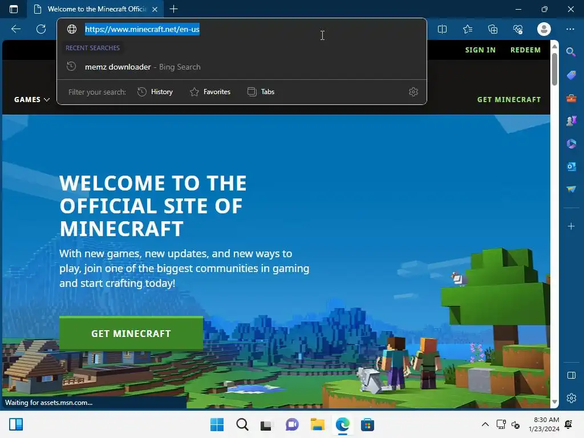The height and width of the screenshot is (438, 584).
Task: Open the tab actions menu icon
Action: (14, 9)
